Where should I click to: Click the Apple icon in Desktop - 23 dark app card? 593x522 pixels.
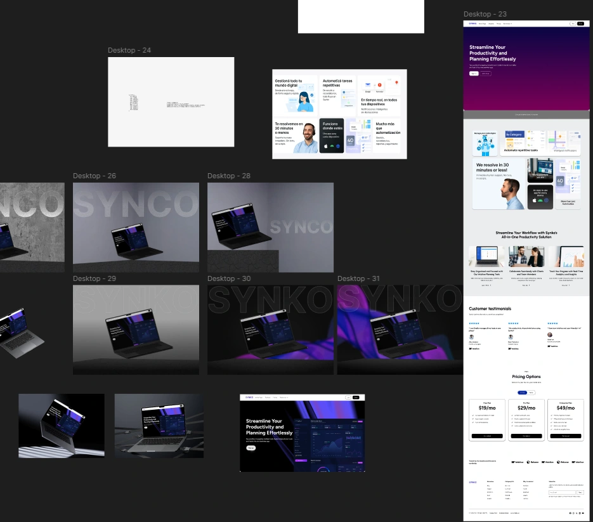[x=535, y=200]
